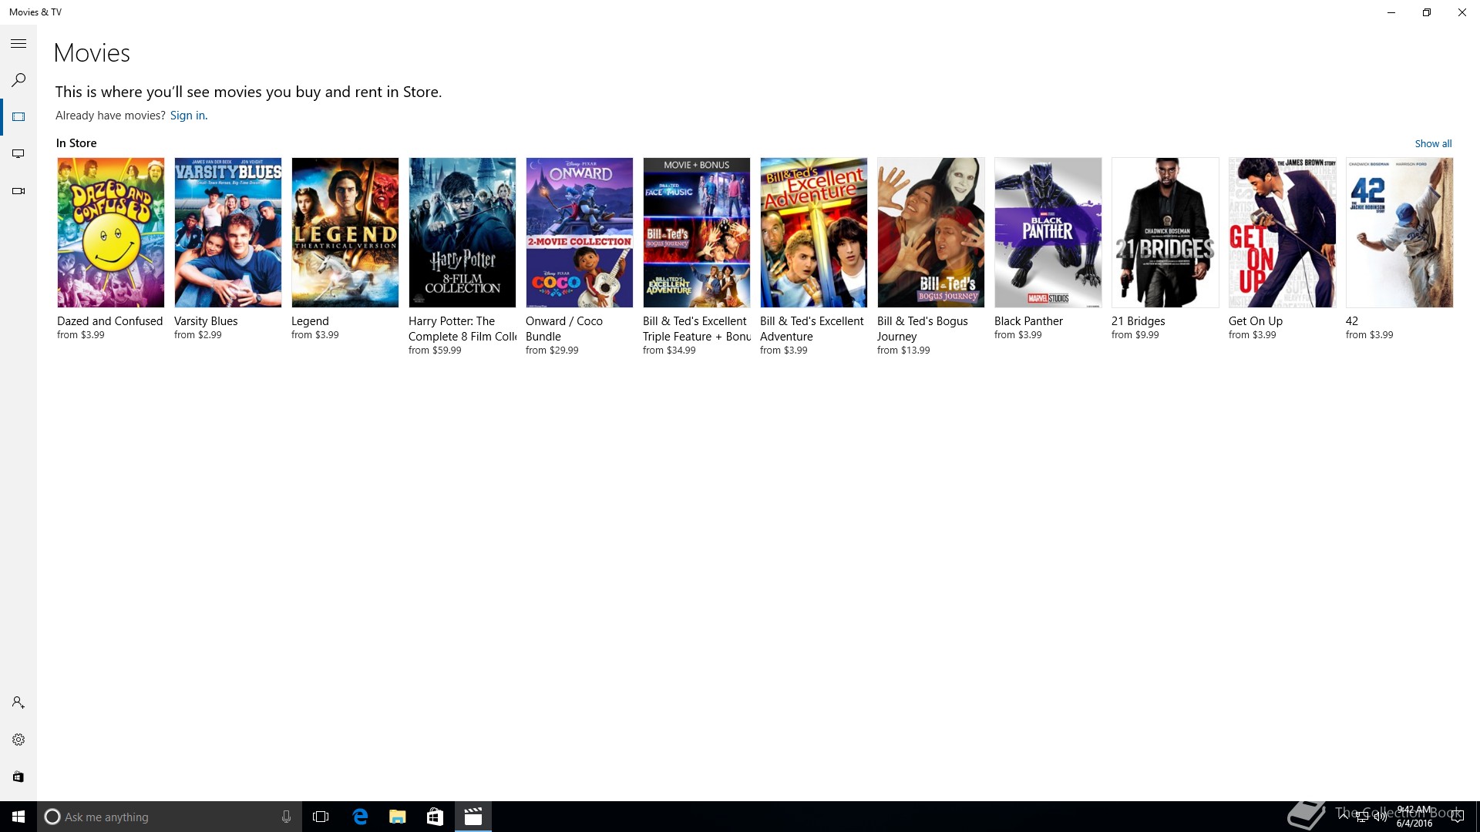Open the Bill & Ted's Bogus Journey poster

(931, 233)
